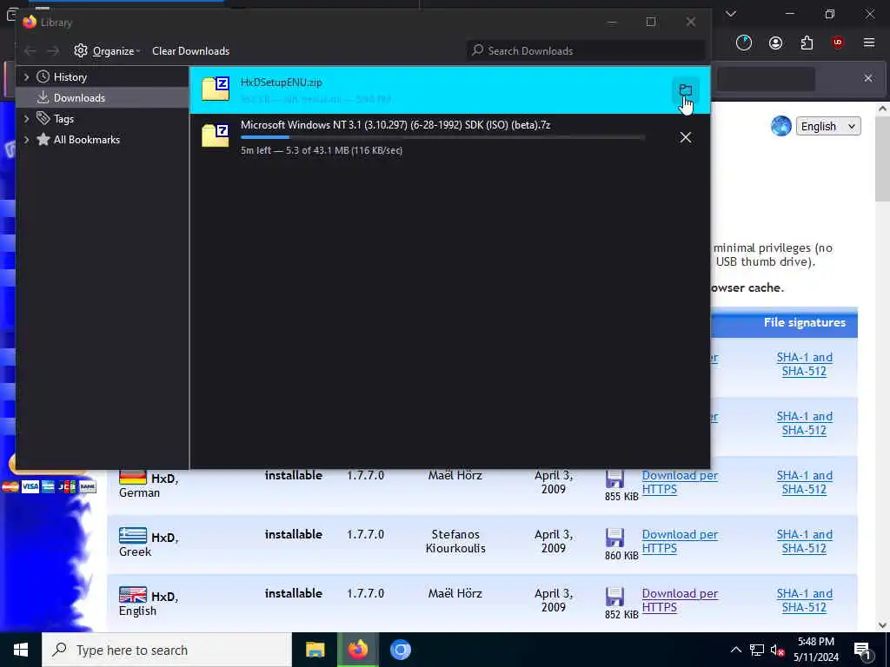Image resolution: width=890 pixels, height=667 pixels.
Task: Click Download per HTTPS for Greek HxD
Action: [680, 541]
